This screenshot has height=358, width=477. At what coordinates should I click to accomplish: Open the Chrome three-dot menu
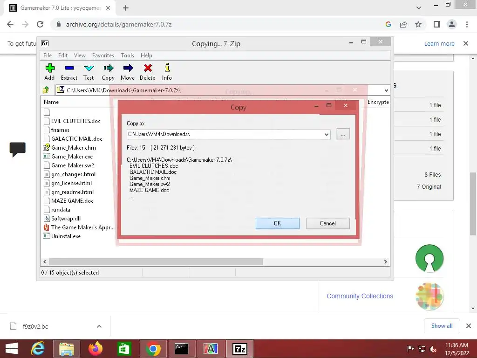tap(467, 24)
